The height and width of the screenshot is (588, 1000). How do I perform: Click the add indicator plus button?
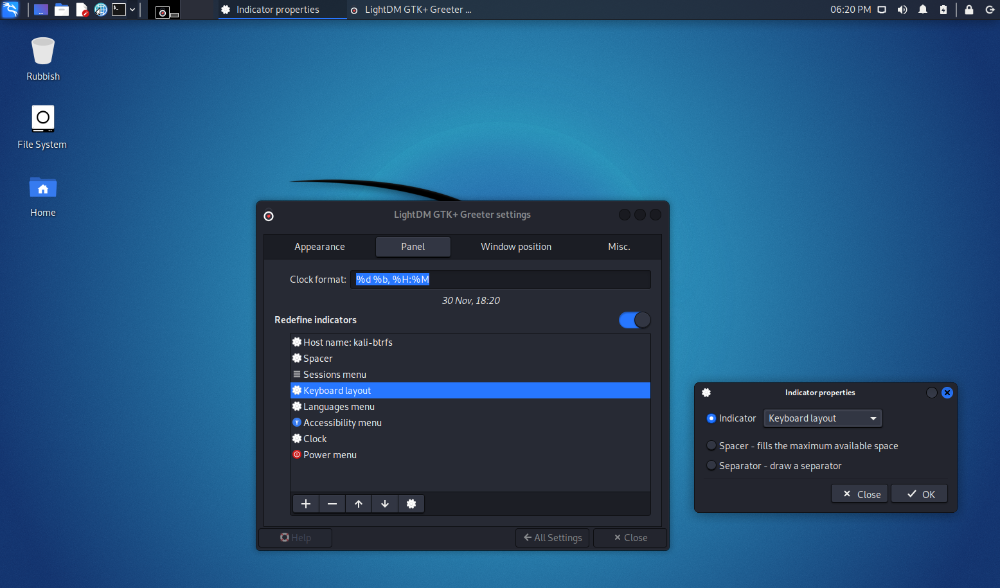(306, 504)
